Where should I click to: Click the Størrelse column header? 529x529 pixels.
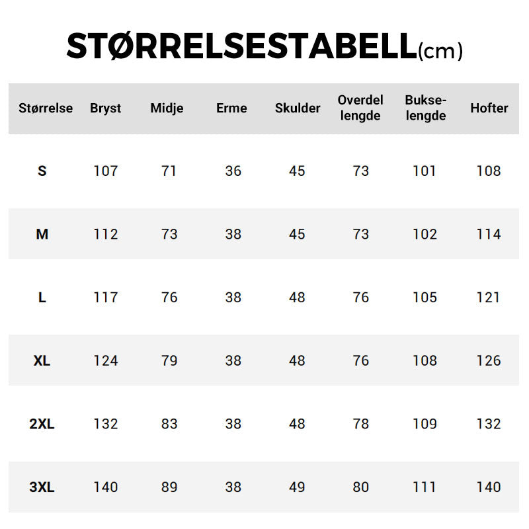tap(46, 108)
